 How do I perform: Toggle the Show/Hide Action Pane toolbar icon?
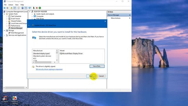26,8
